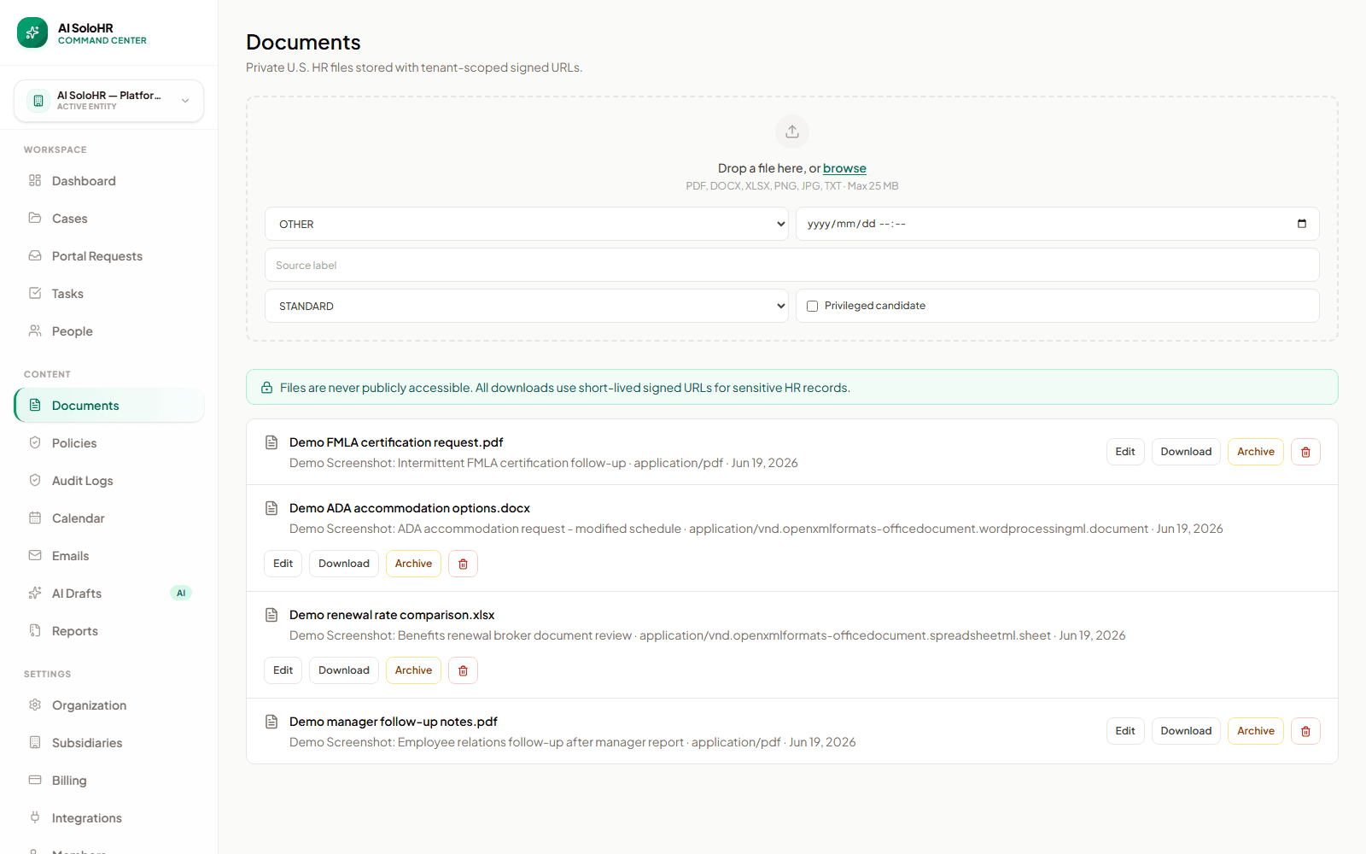Open the STANDARD sensitivity dropdown
Viewport: 1366px width, 854px height.
(x=527, y=306)
